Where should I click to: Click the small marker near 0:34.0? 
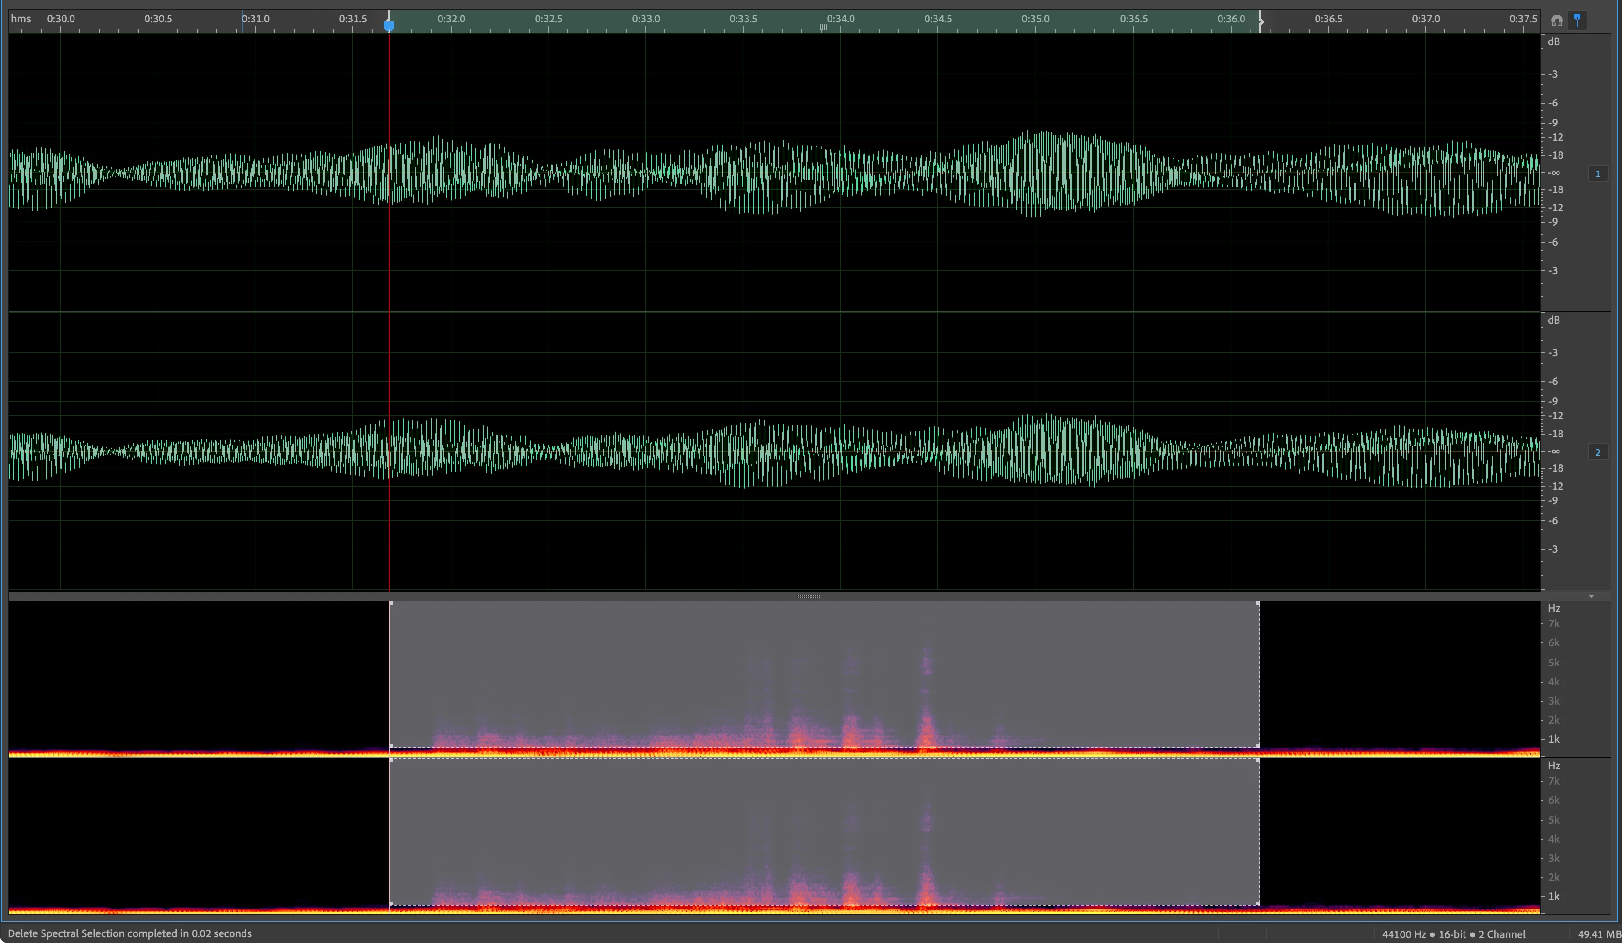822,28
